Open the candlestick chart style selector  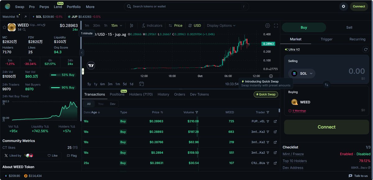[x=131, y=25]
